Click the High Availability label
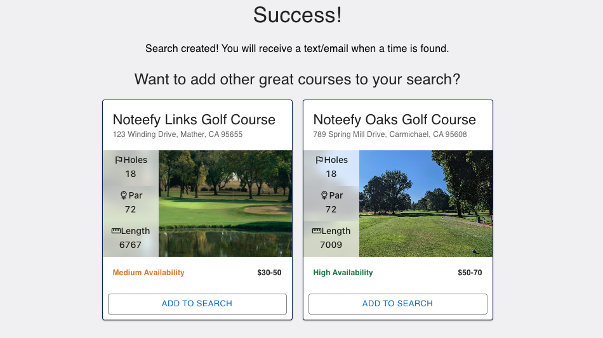This screenshot has width=603, height=338. click(343, 273)
